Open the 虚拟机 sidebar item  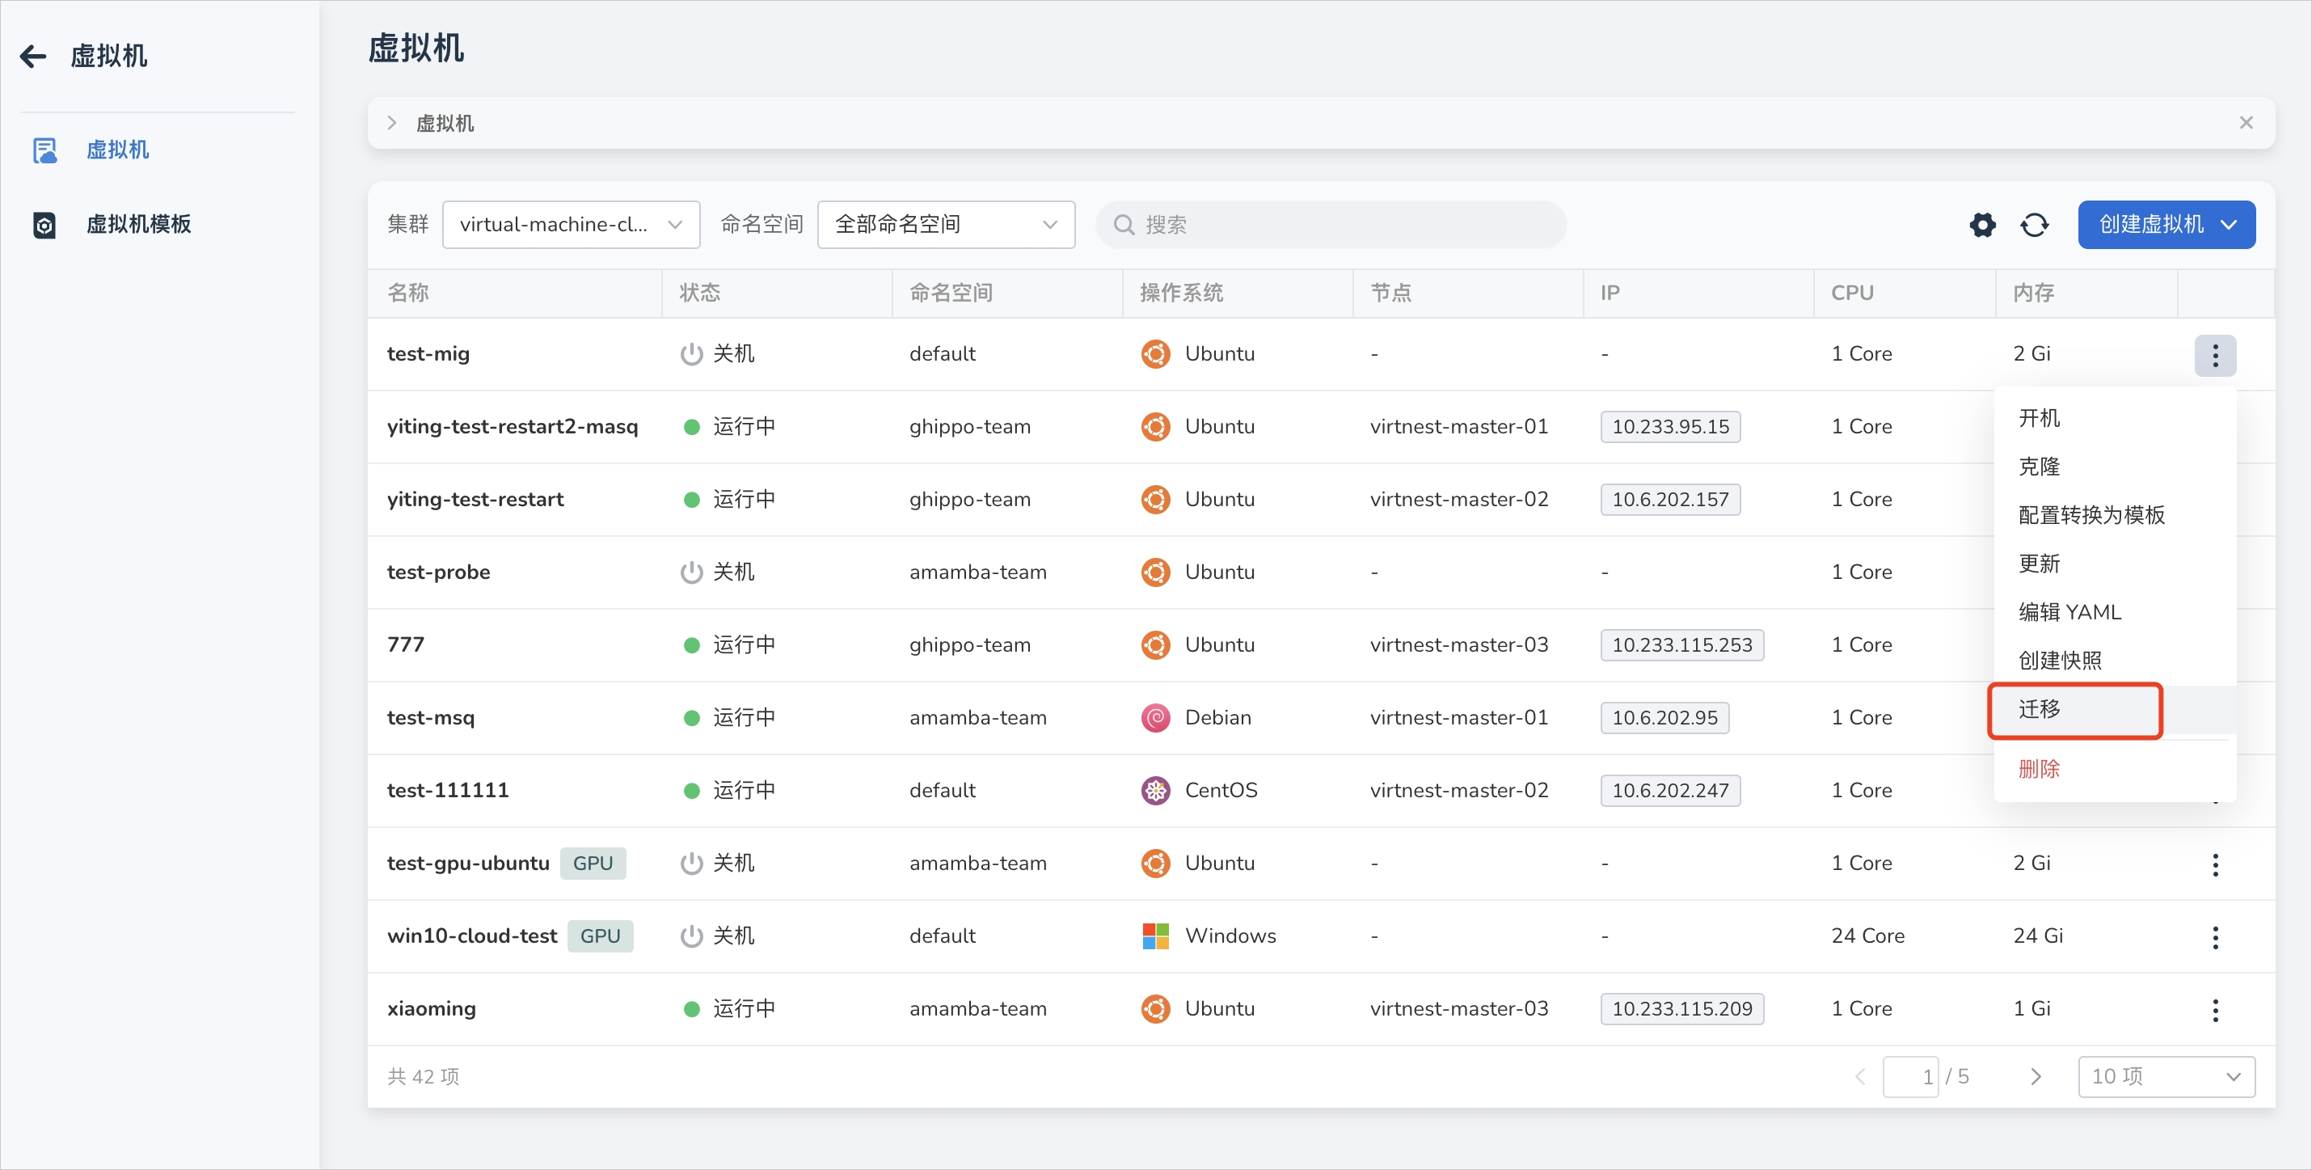point(117,150)
